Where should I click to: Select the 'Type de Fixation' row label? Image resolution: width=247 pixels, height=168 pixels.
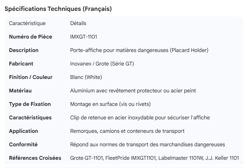(x=30, y=104)
